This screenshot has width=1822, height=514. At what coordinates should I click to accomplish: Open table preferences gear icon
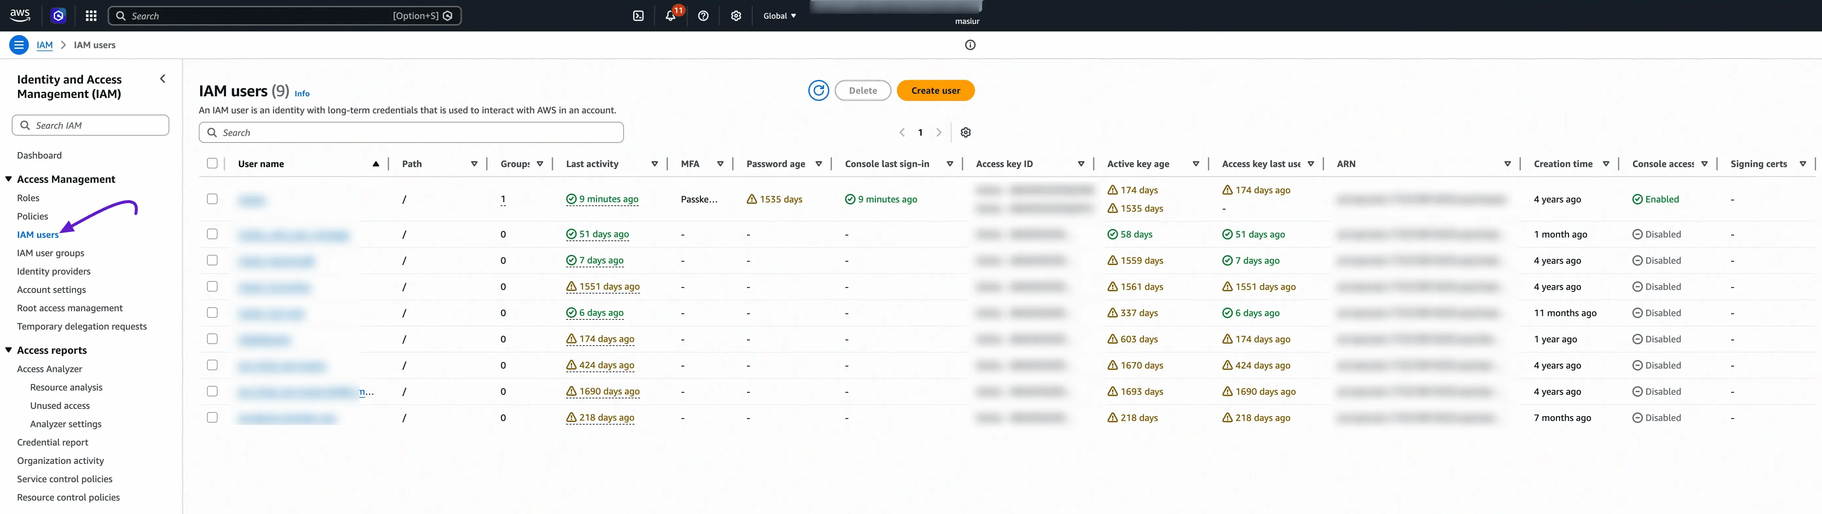pyautogui.click(x=965, y=132)
